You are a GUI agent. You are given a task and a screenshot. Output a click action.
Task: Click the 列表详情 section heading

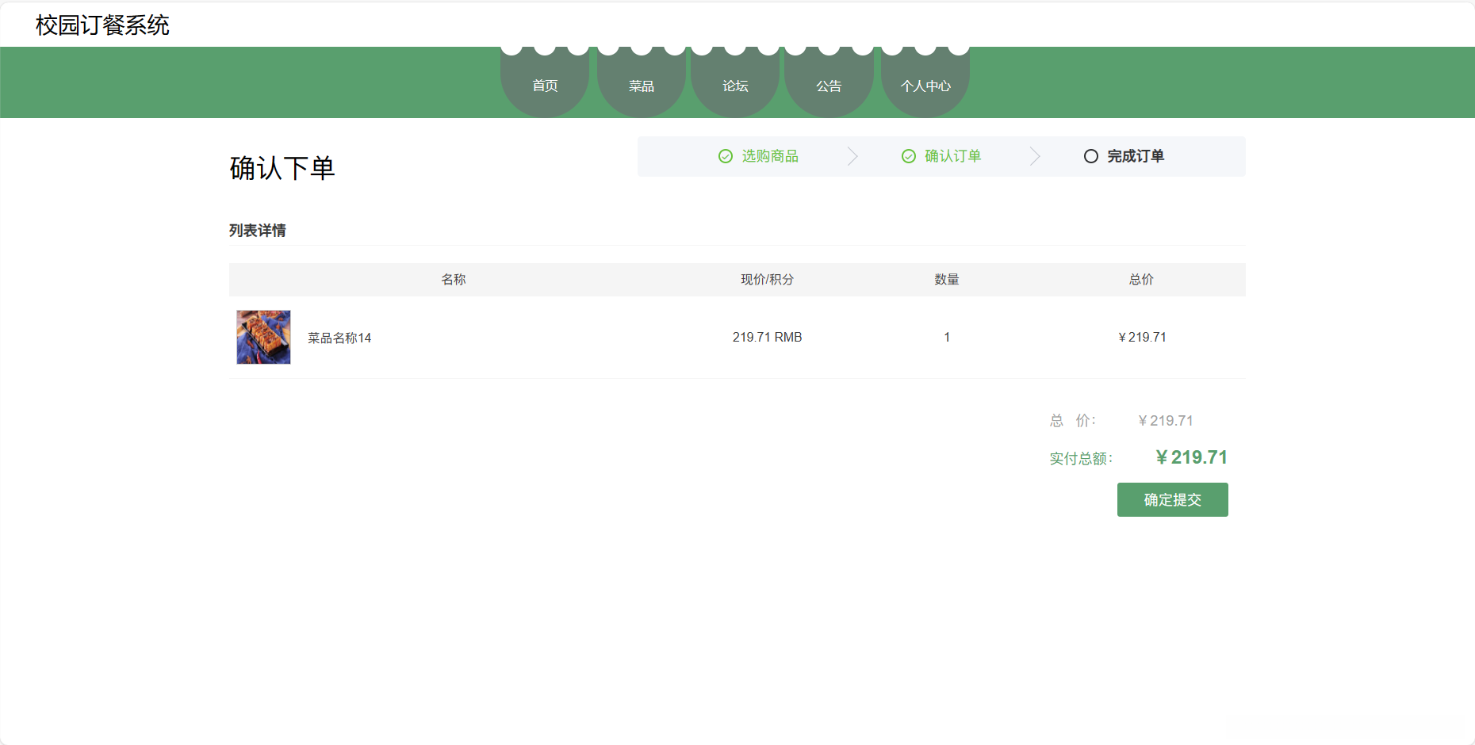257,231
